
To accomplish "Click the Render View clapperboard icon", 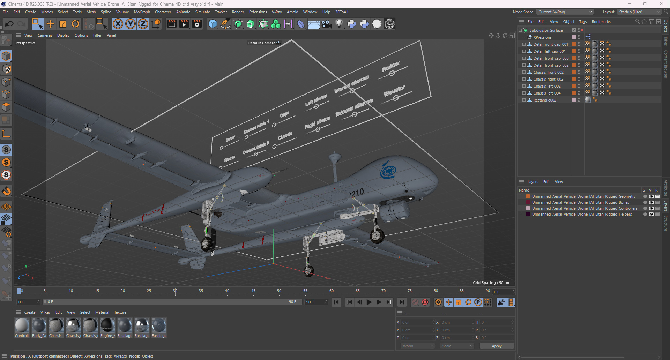I will click(x=171, y=24).
